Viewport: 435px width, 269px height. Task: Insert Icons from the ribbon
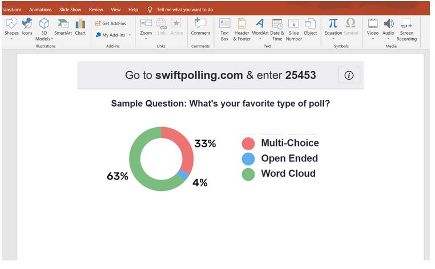pyautogui.click(x=27, y=27)
